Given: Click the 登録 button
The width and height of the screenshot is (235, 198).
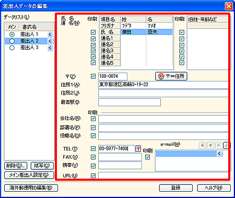Looking at the screenshot, I should coord(176,188).
